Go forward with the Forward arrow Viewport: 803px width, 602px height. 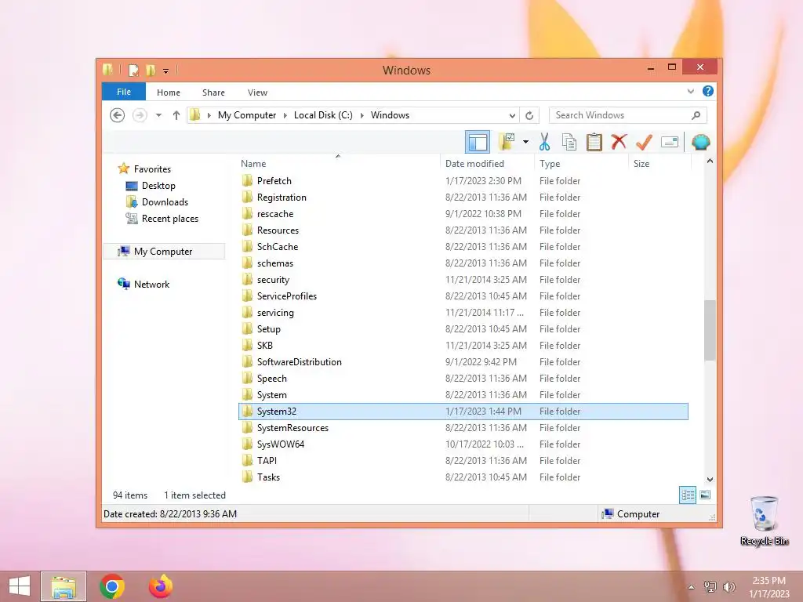tap(140, 115)
